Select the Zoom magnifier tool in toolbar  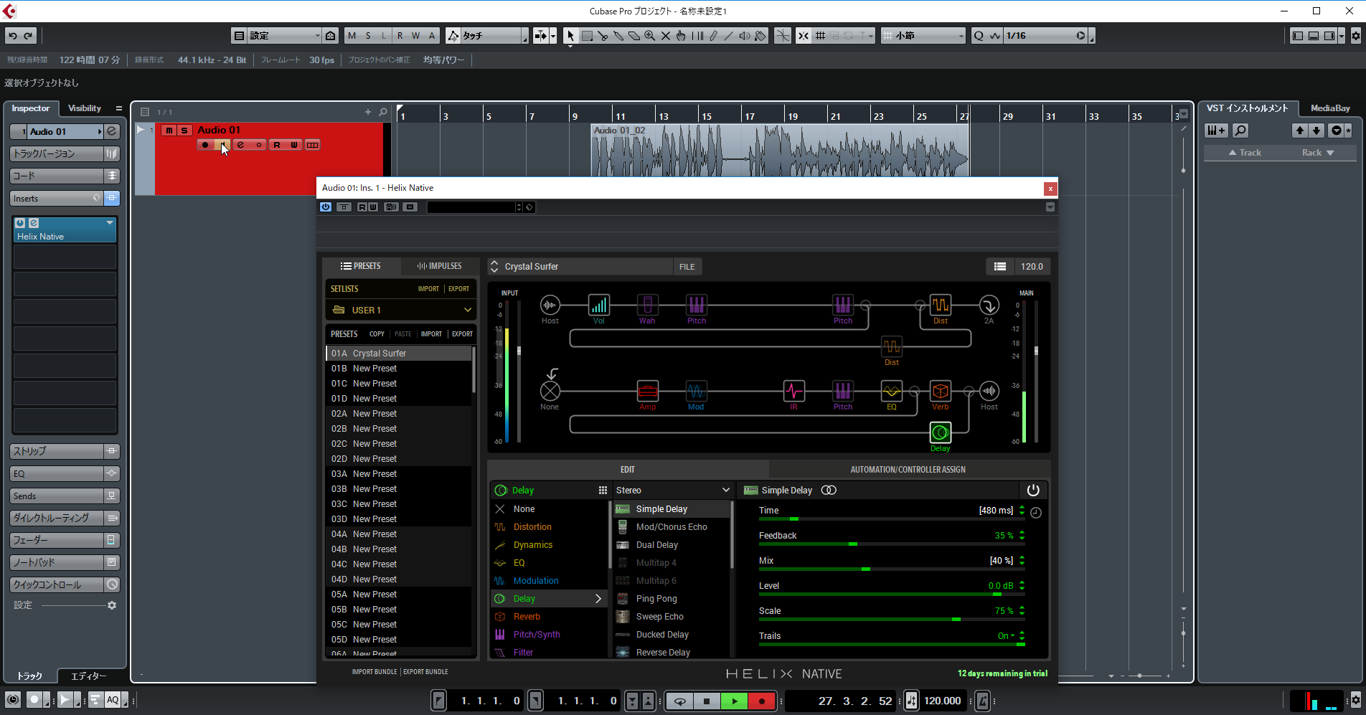(649, 36)
